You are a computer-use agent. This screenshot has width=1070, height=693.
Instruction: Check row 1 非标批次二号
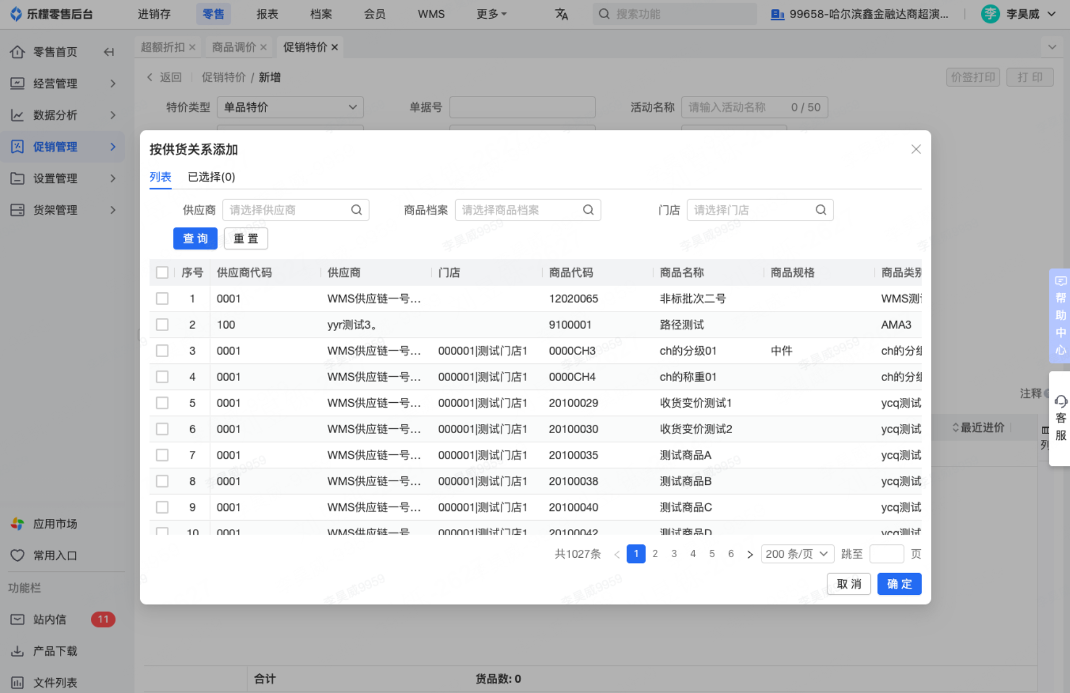162,299
